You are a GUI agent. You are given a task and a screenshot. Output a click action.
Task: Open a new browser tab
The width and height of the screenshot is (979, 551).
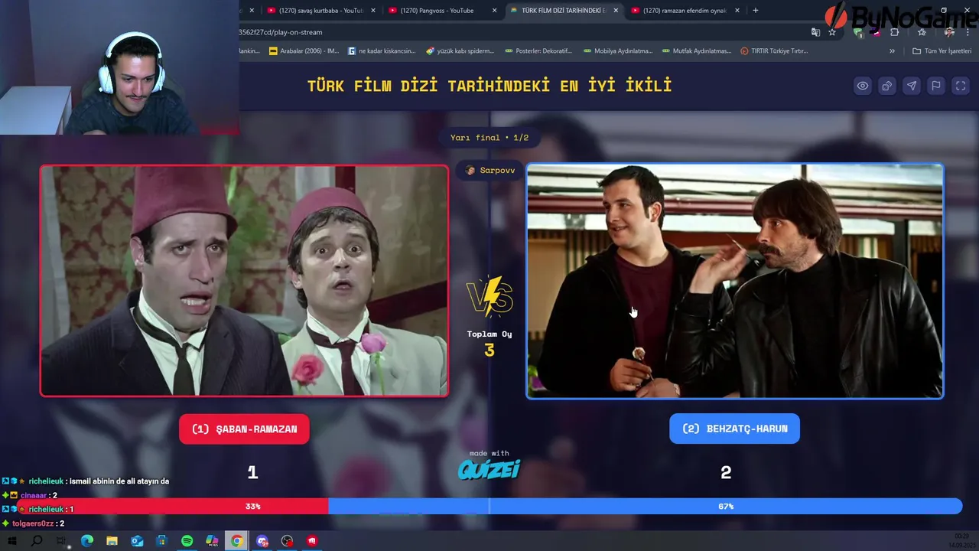tap(756, 11)
